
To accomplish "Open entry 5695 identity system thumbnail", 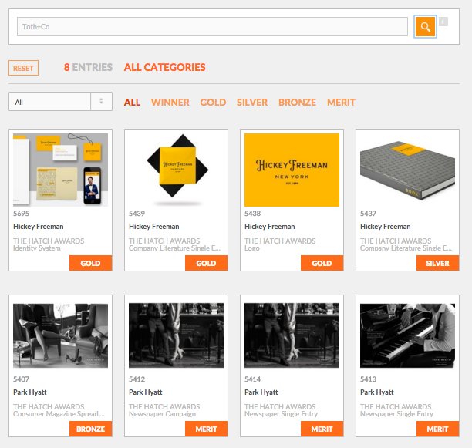I will 60,170.
